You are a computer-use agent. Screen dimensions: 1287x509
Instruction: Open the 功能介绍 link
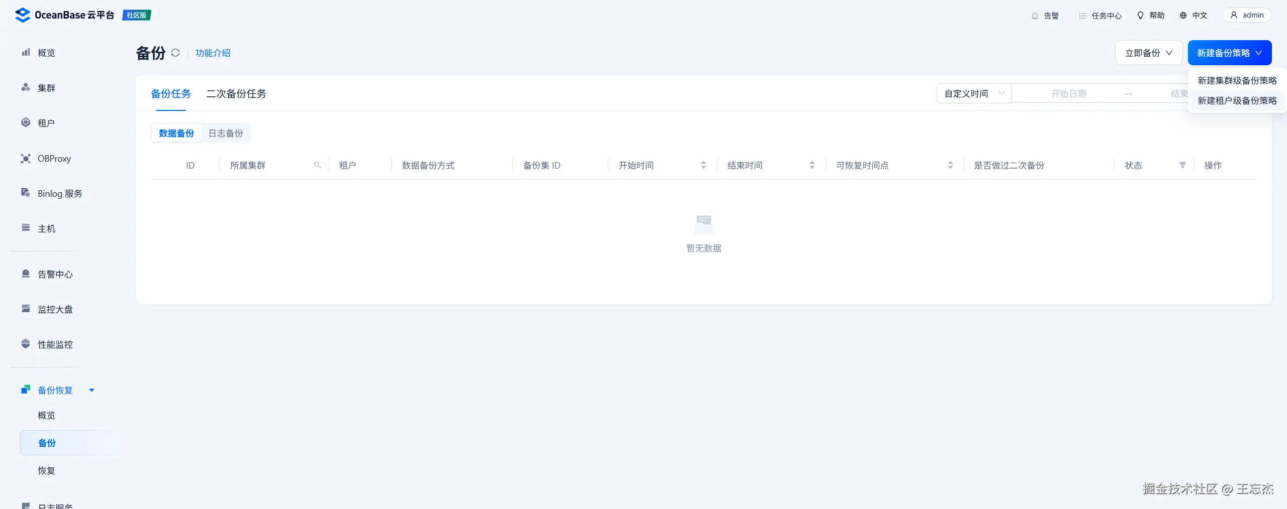click(213, 53)
